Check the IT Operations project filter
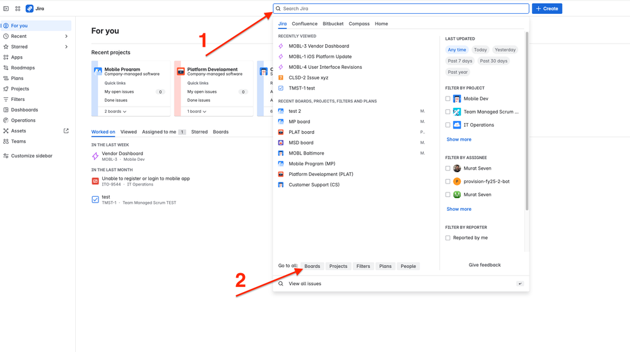630x352 pixels. (448, 125)
